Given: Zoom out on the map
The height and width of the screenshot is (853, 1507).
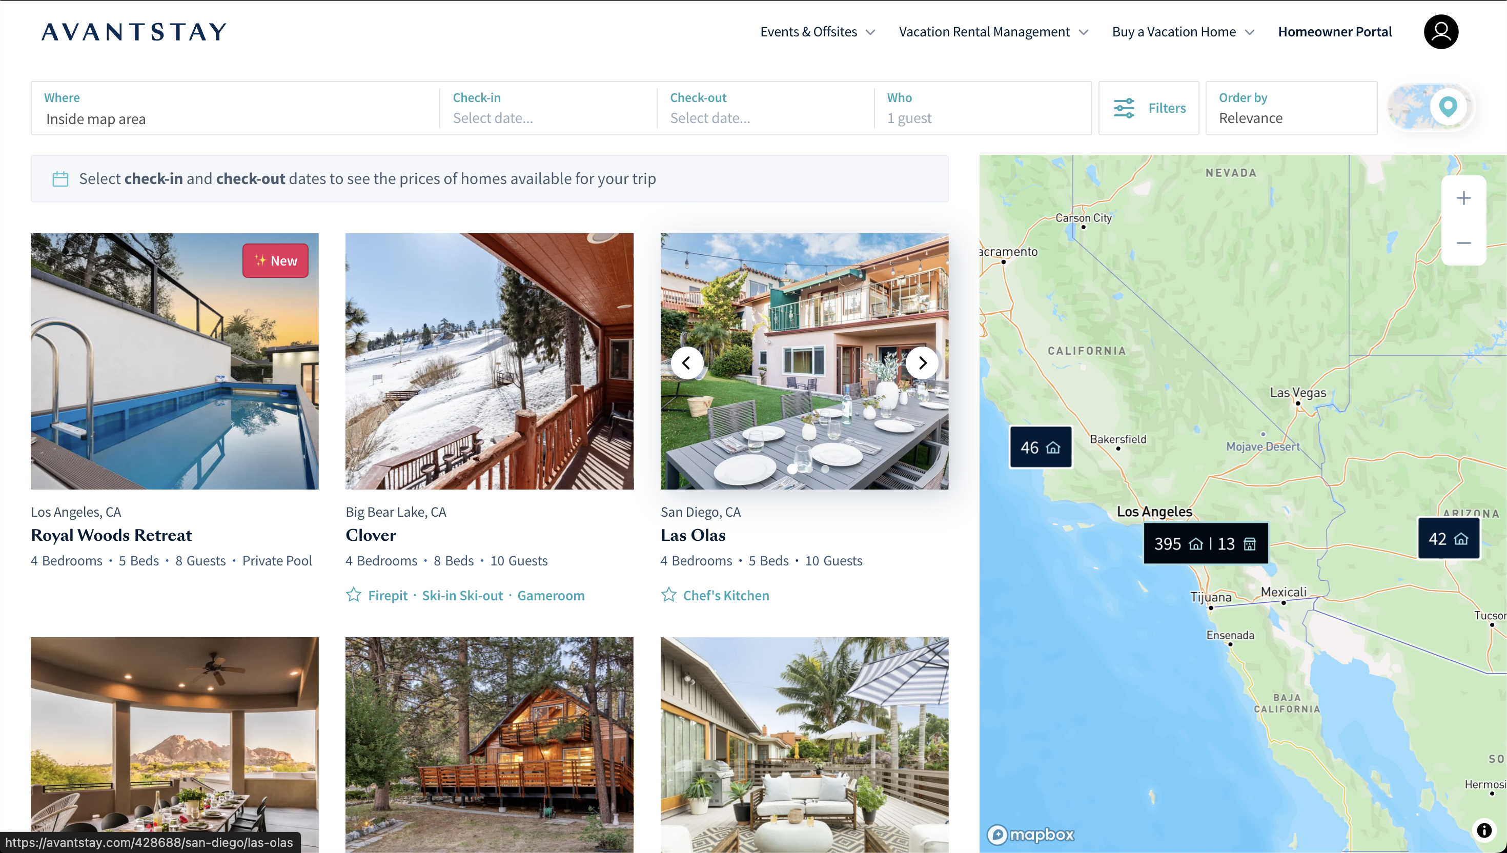Looking at the screenshot, I should click(1462, 242).
